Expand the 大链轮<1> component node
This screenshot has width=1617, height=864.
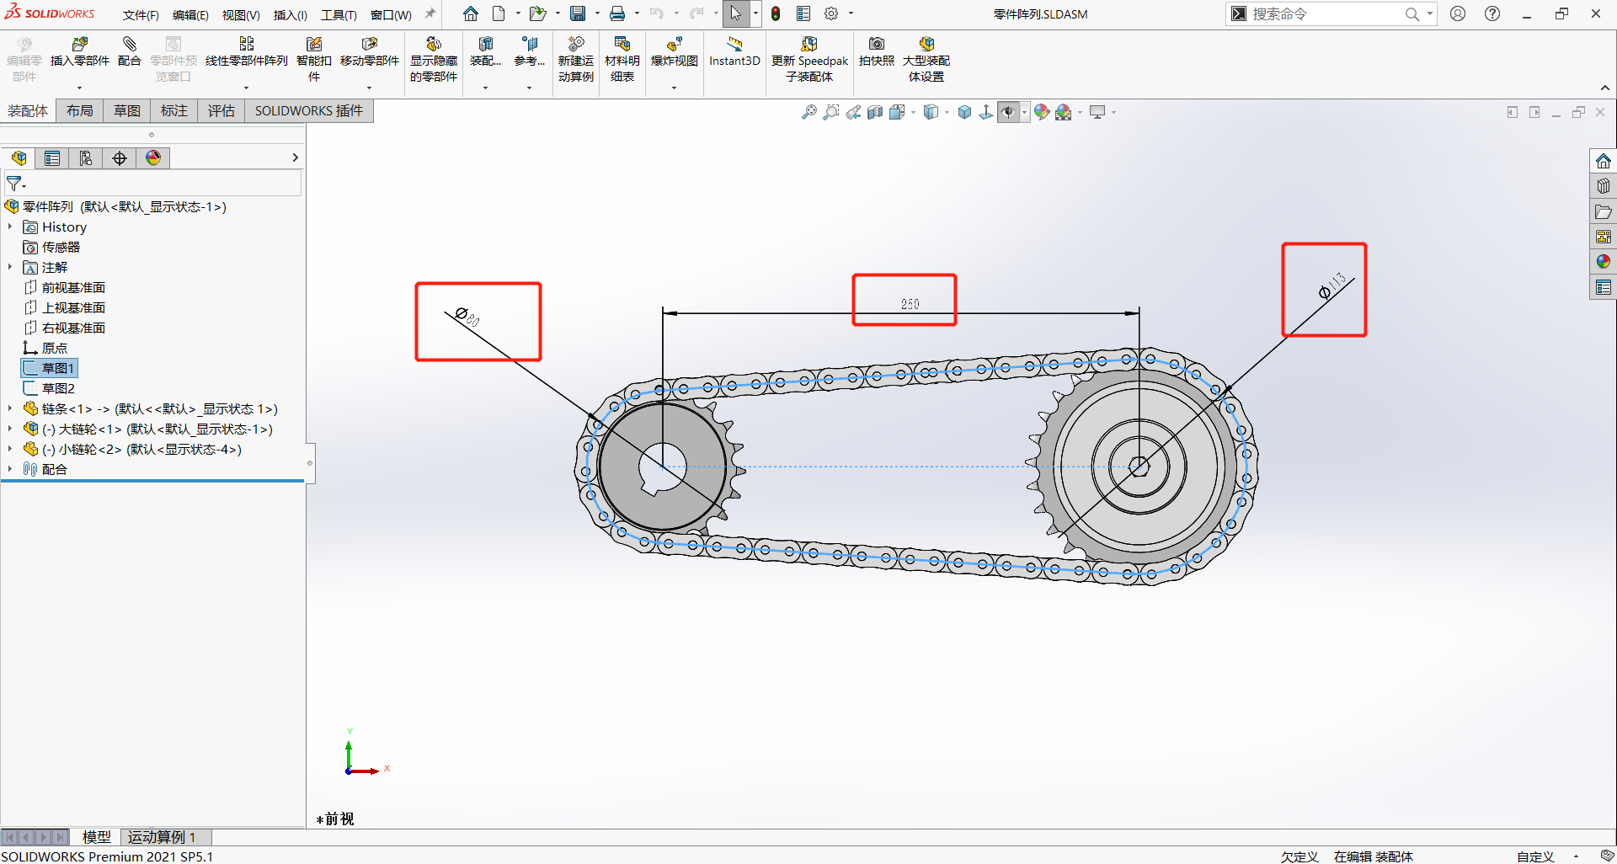tap(10, 429)
